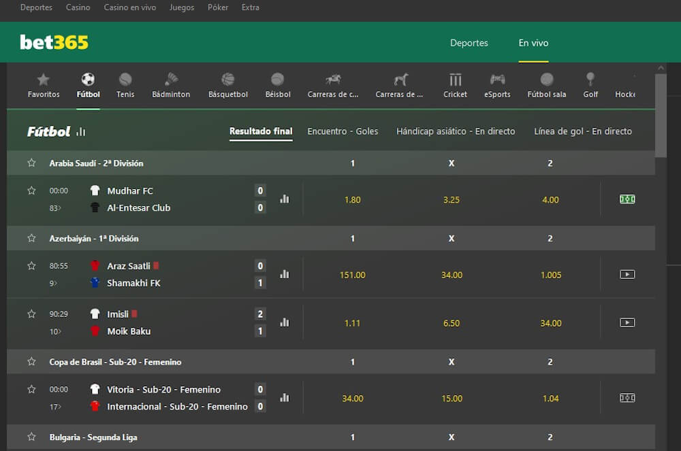
Task: Favorite the Vitoria Sub-20 match star
Action: coord(31,389)
